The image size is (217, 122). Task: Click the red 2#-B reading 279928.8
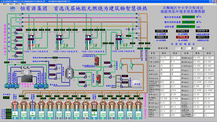tap(182, 37)
